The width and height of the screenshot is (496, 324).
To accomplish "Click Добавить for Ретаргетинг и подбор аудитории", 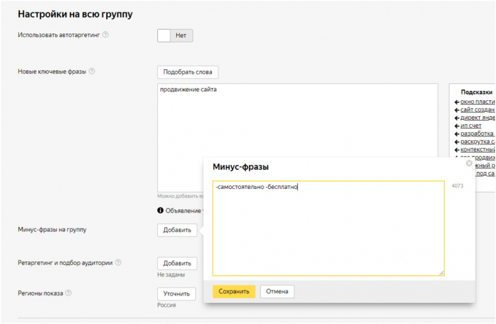I will 177,264.
